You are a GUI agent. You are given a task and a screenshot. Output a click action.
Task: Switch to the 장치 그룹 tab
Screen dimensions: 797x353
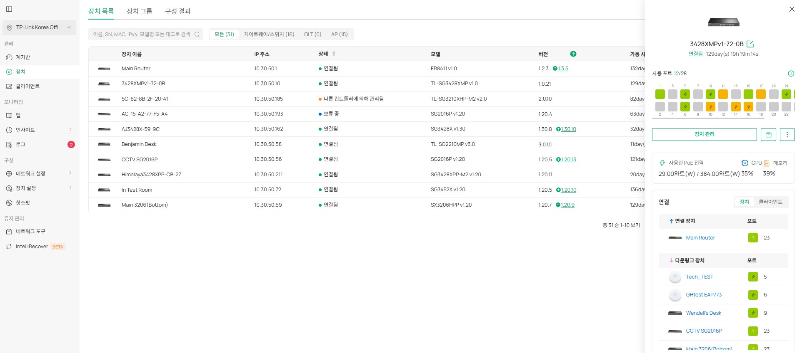pos(139,11)
